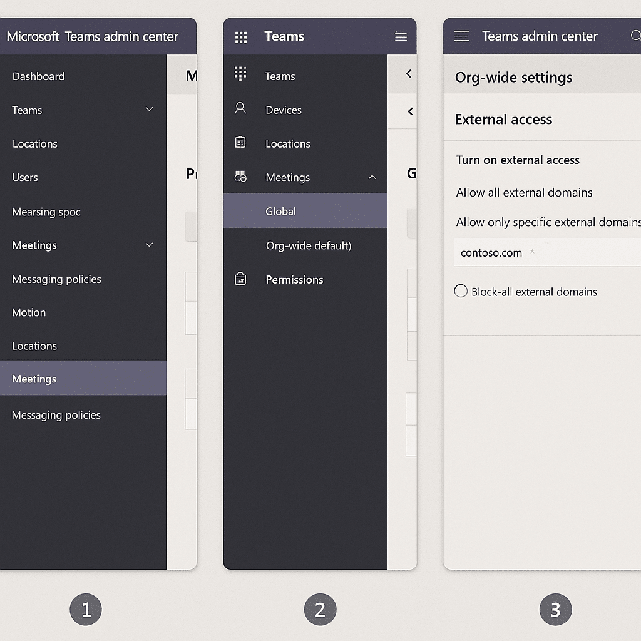Click the Permissions icon in panel 2
This screenshot has height=641, width=641.
[x=240, y=279]
